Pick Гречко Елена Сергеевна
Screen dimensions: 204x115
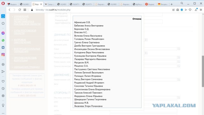click(x=87, y=42)
